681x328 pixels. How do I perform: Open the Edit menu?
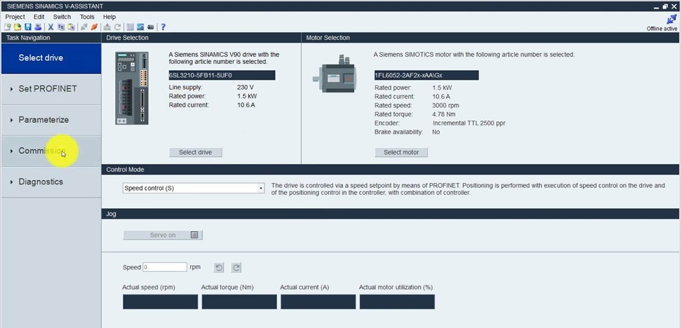click(39, 17)
